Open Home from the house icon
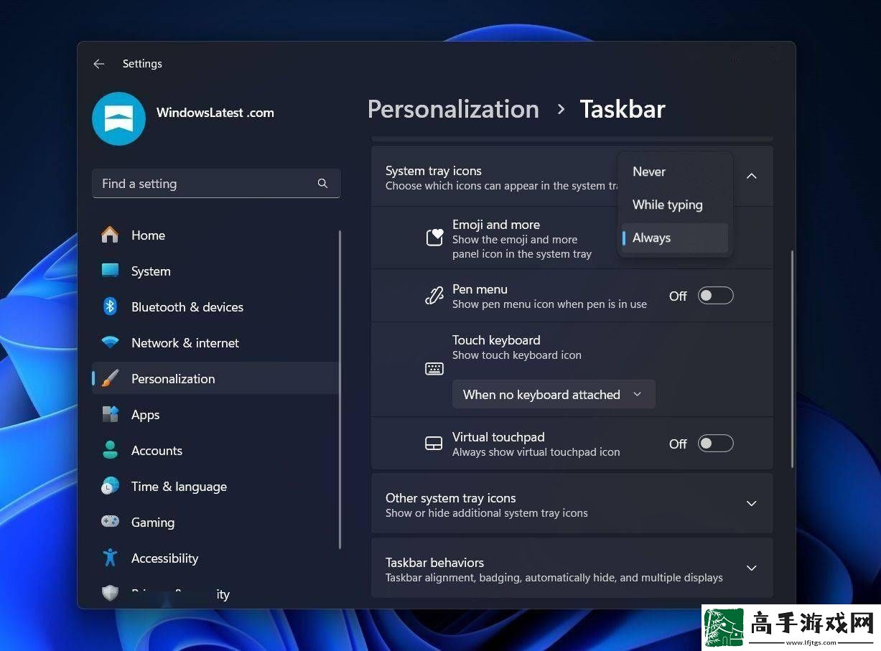The image size is (881, 651). (x=110, y=235)
